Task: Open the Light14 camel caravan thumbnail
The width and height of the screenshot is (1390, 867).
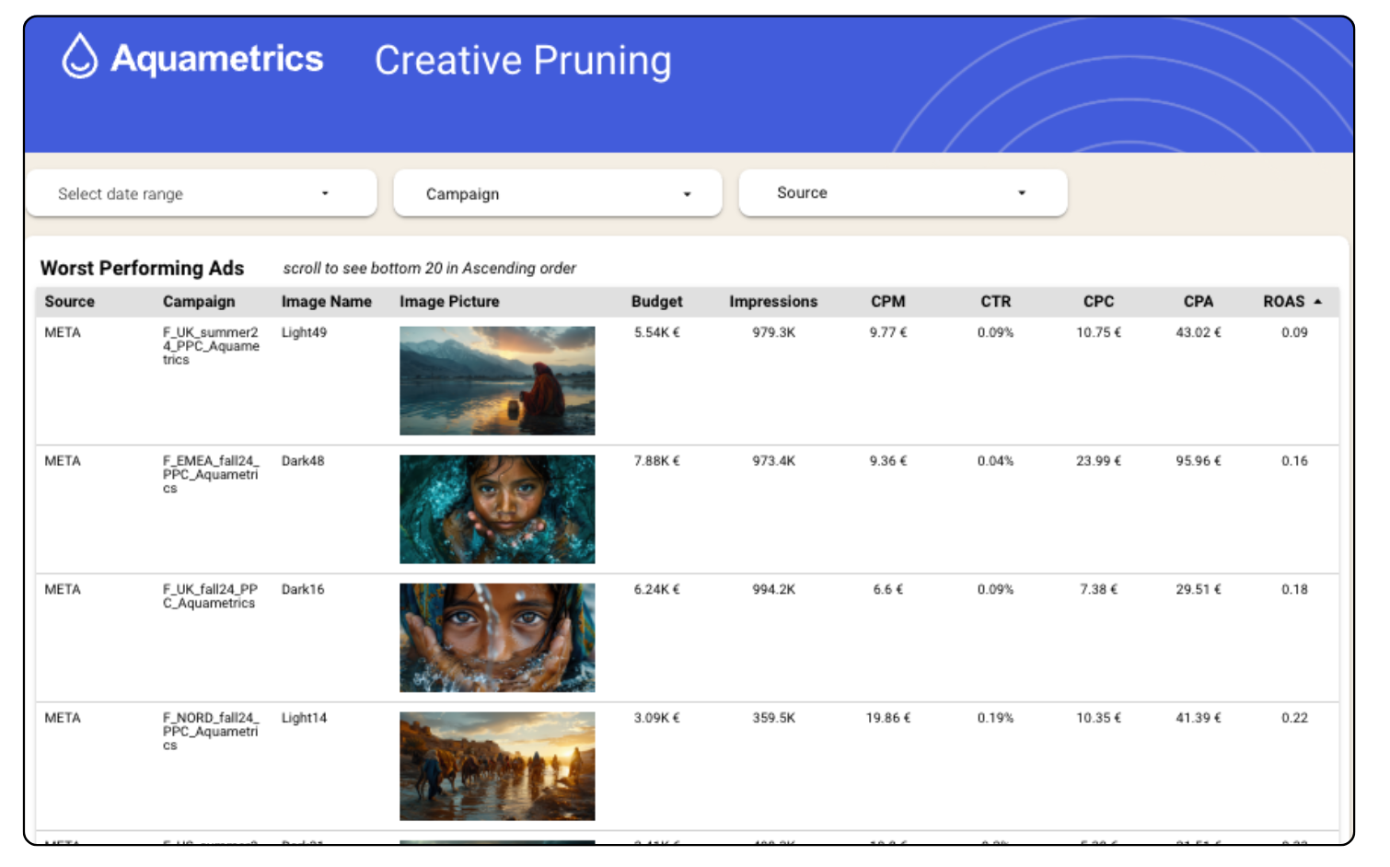Action: click(x=497, y=766)
